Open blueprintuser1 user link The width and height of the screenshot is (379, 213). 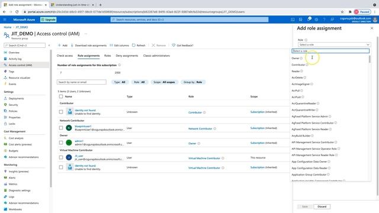[x=83, y=126]
